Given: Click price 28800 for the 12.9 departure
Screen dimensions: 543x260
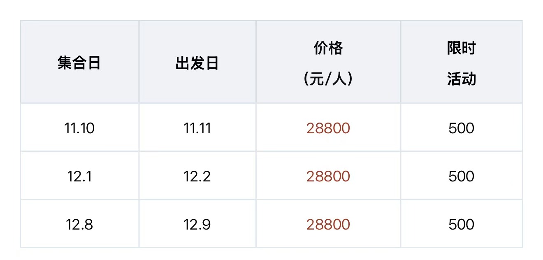Looking at the screenshot, I should [328, 225].
